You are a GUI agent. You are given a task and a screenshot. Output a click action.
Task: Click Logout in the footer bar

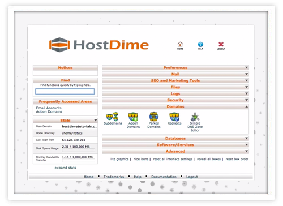point(192,177)
